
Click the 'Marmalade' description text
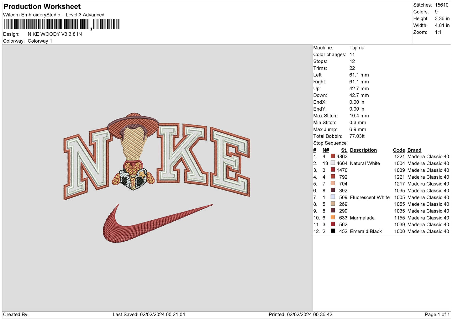[x=362, y=218]
